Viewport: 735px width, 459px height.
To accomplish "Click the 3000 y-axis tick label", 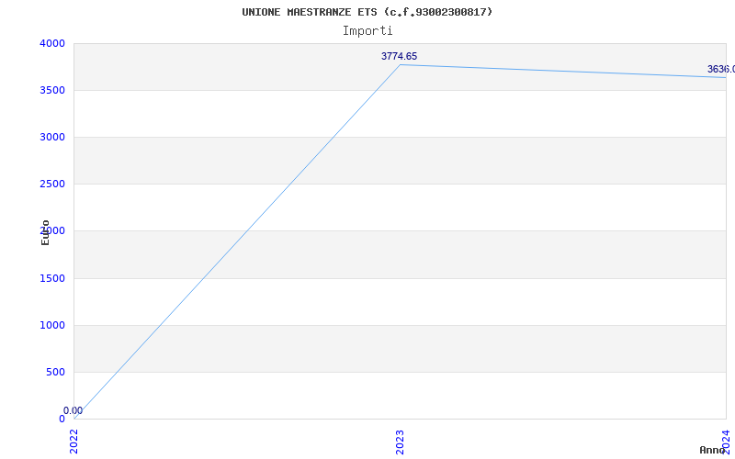I will (52, 137).
